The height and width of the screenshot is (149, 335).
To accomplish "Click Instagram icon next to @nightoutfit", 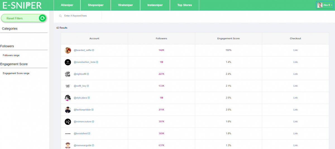I will pyautogui.click(x=88, y=74).
